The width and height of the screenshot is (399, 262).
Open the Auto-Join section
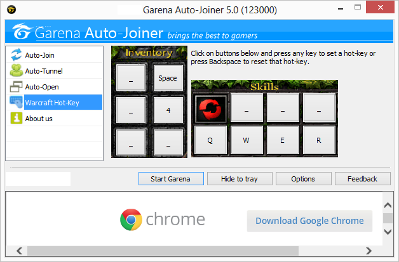coord(55,55)
